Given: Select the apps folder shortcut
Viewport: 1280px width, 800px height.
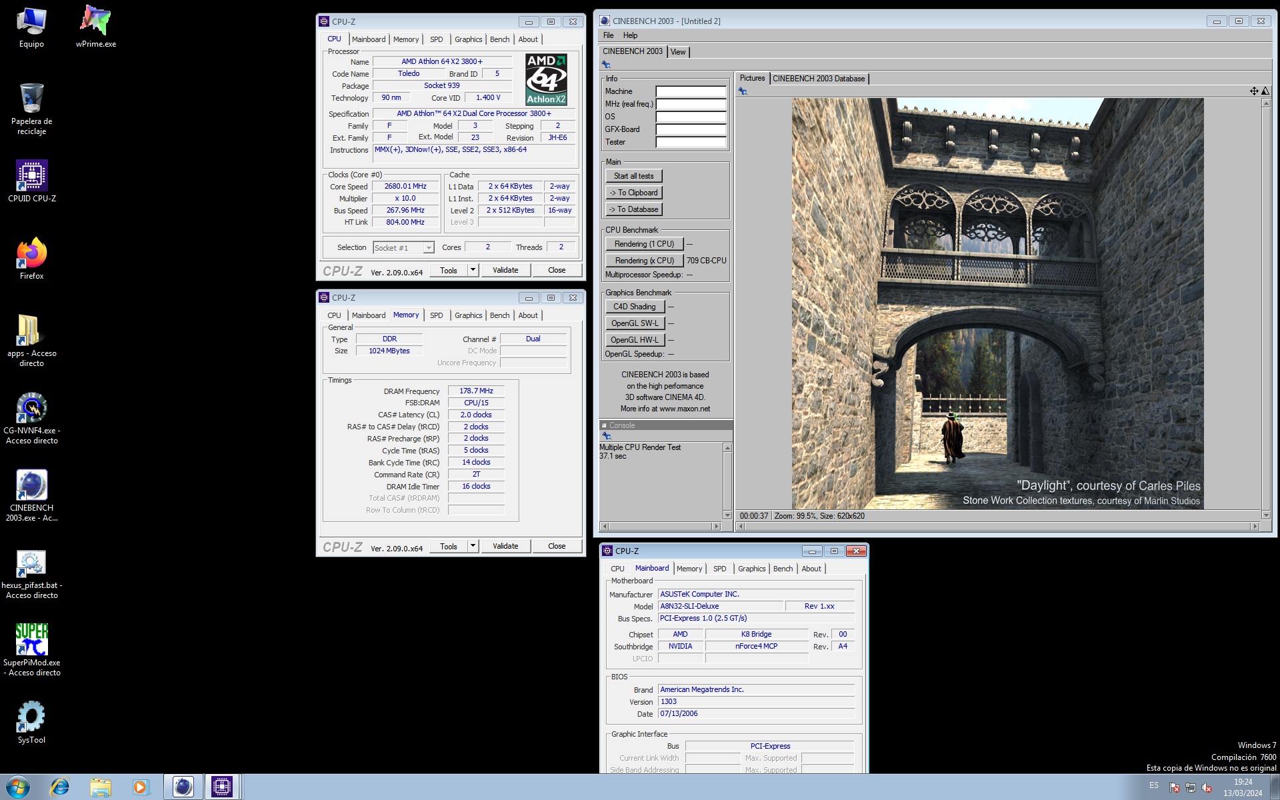Looking at the screenshot, I should point(31,341).
